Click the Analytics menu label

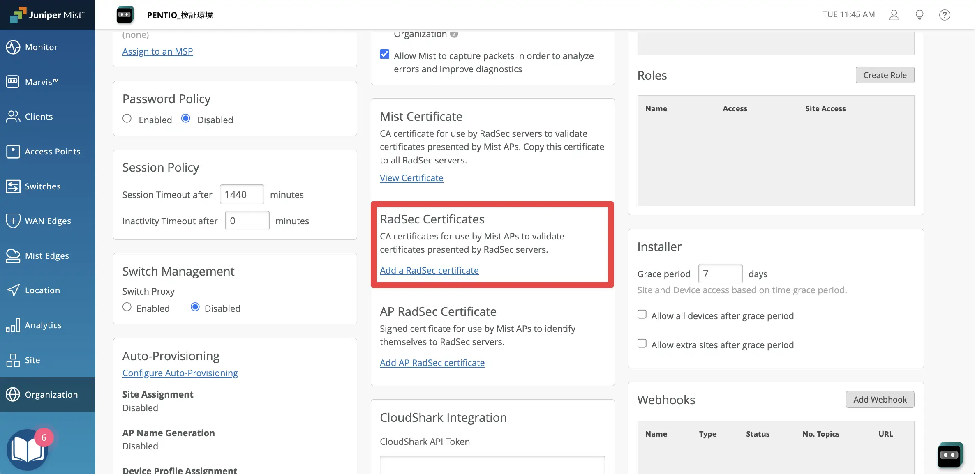click(43, 325)
